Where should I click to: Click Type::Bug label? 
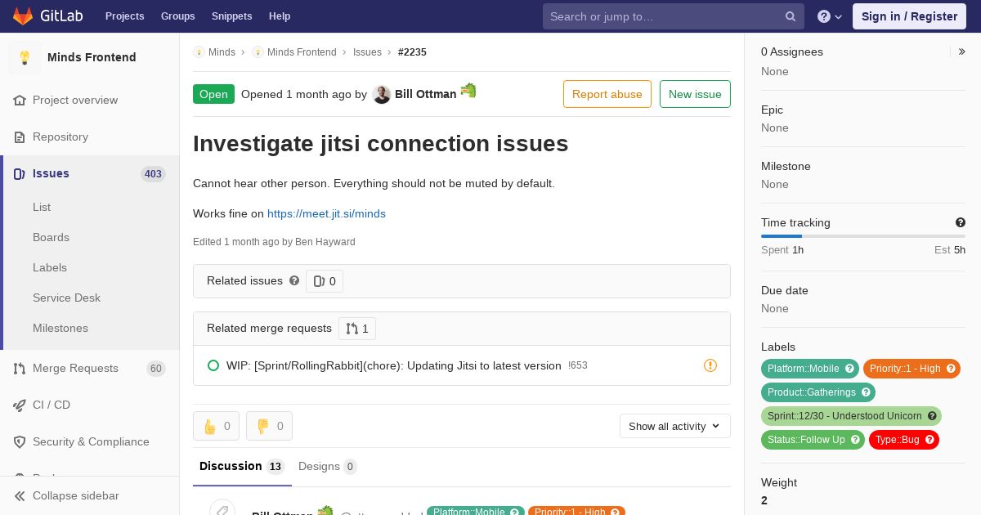[x=898, y=440]
